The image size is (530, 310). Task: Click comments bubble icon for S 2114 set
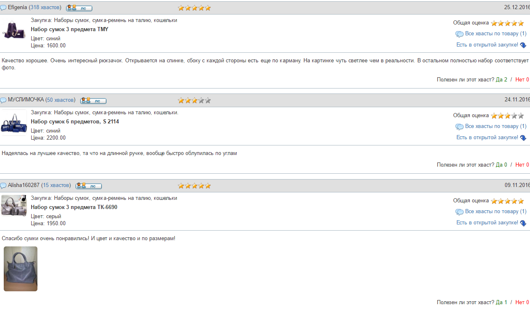tap(459, 127)
